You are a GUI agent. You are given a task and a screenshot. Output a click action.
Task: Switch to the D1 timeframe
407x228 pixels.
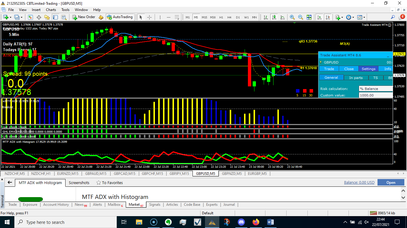pyautogui.click(x=238, y=17)
